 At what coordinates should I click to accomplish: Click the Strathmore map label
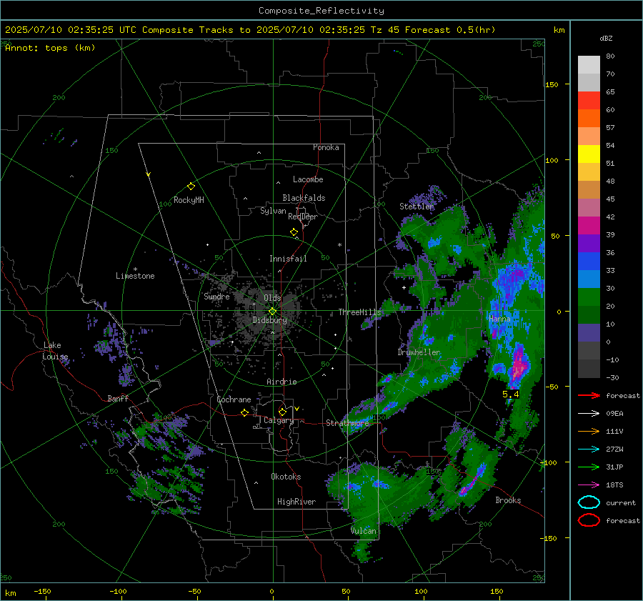tap(347, 423)
